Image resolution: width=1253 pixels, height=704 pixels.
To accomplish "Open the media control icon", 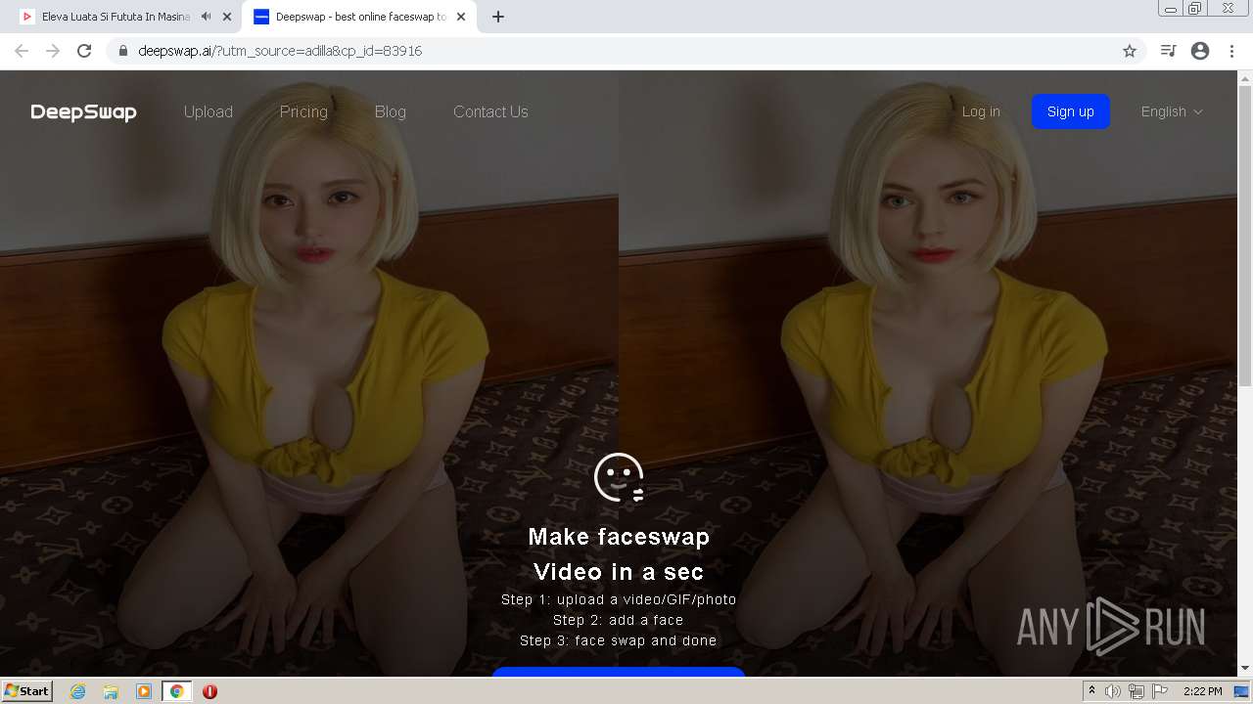I will (1168, 51).
